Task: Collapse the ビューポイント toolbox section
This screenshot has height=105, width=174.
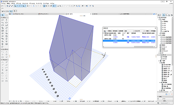Action: coord(1,49)
